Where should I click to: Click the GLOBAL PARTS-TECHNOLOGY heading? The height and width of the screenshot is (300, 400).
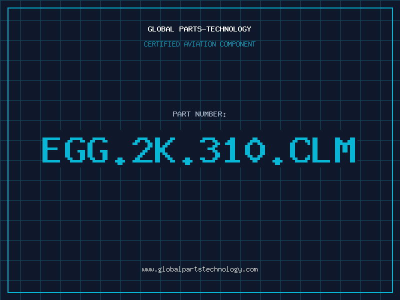(x=199, y=29)
